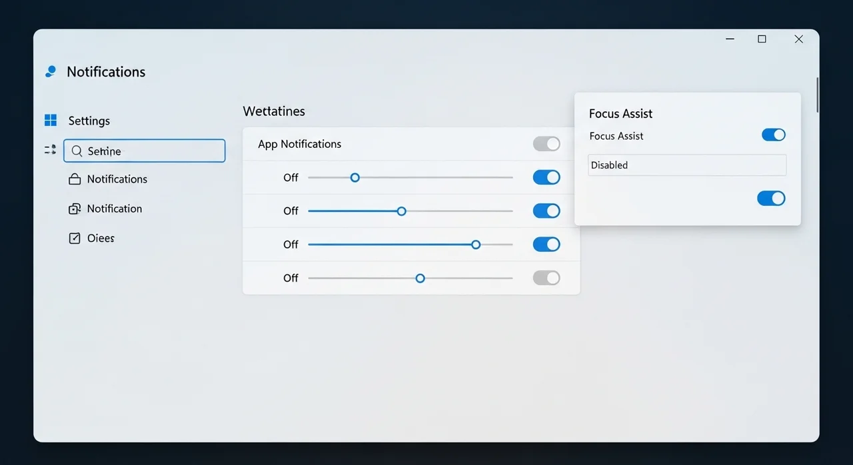Click into the sidebar search field
Screen dimensions: 853x465
click(x=153, y=151)
